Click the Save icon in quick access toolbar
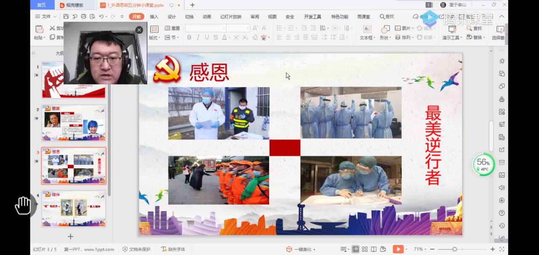The width and height of the screenshot is (539, 255). tap(66, 16)
